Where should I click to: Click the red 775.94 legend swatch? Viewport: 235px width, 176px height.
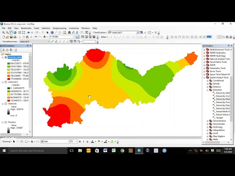pyautogui.click(x=8, y=79)
